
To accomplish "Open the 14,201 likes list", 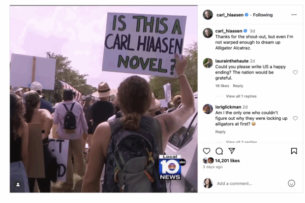I will coord(227,161).
